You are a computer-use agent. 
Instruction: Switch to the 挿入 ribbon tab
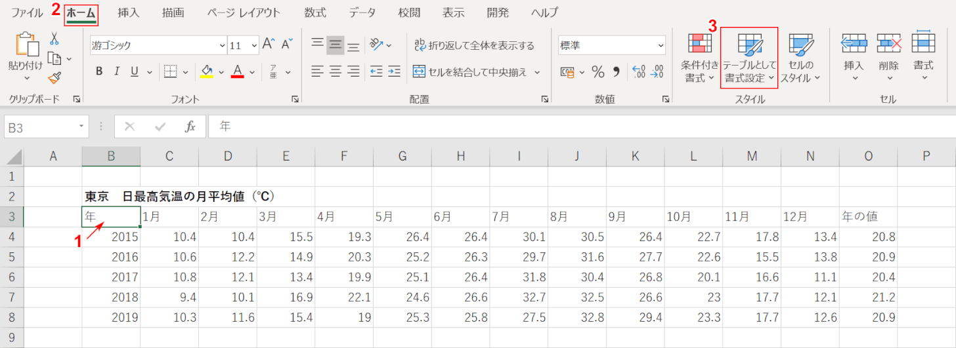click(129, 12)
